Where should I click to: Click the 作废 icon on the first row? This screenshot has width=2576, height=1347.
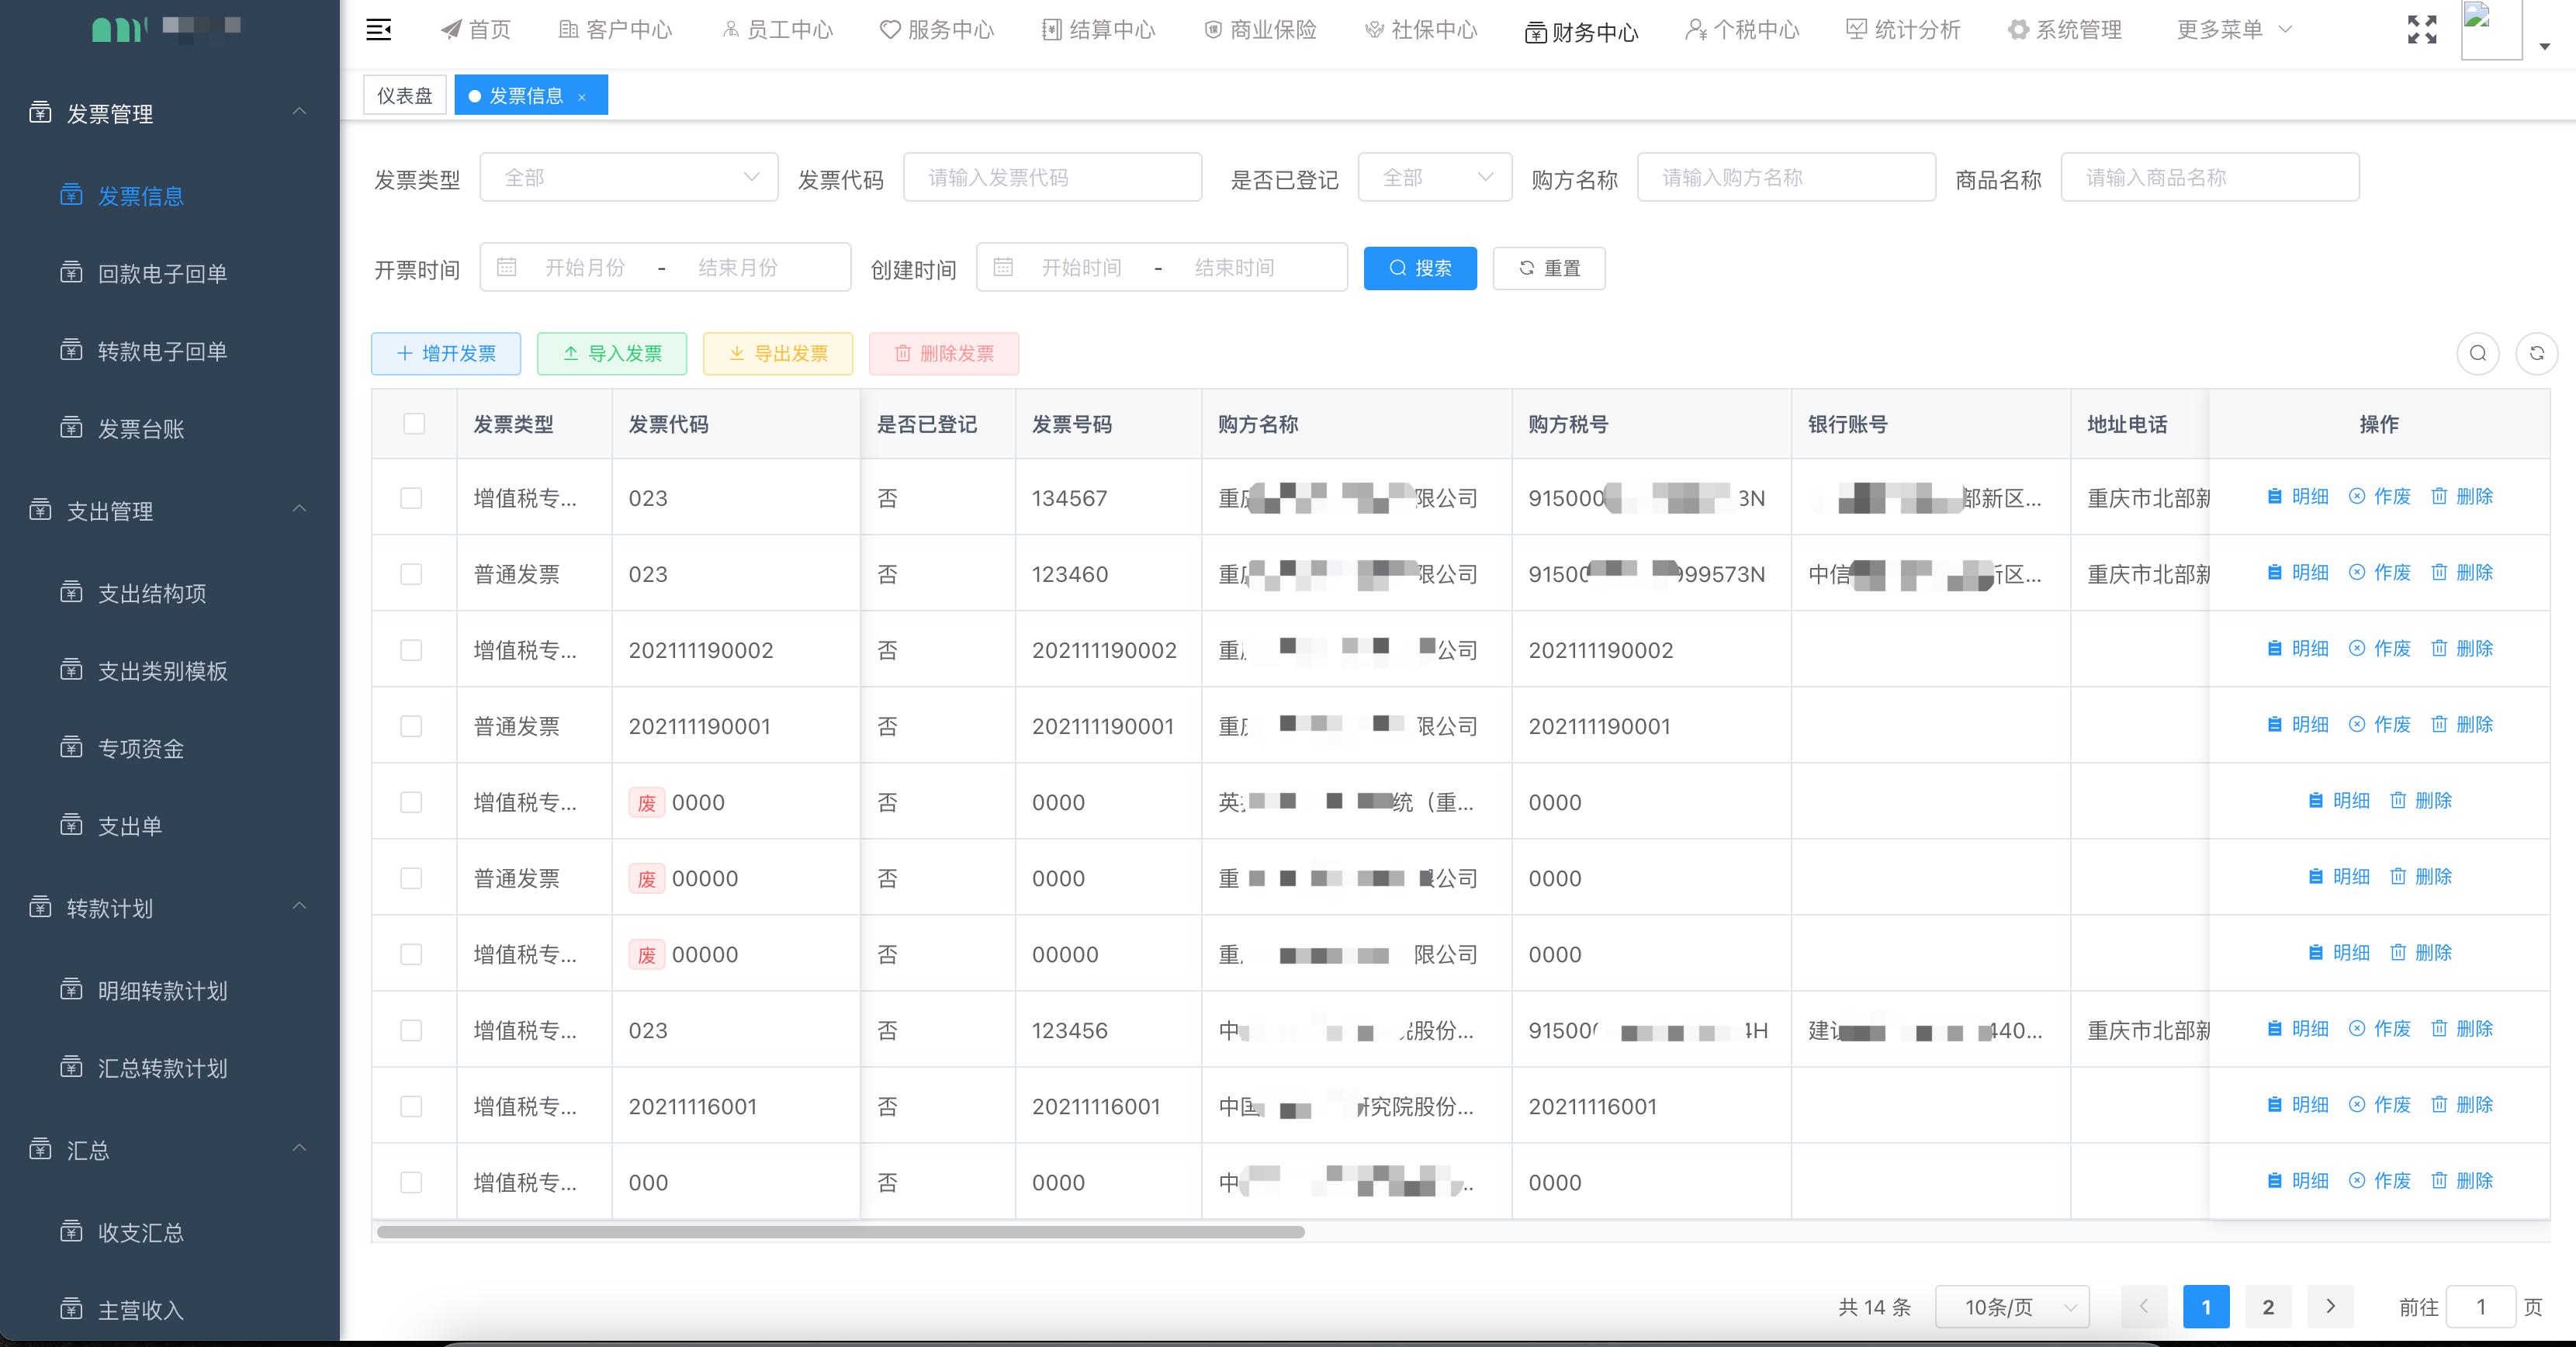click(x=2358, y=496)
